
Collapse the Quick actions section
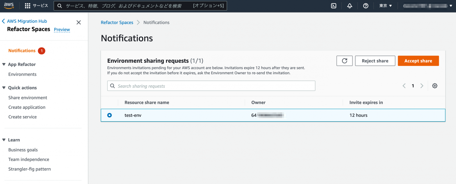coord(3,88)
